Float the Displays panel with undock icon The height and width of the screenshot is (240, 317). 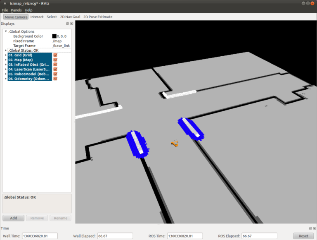(67, 24)
